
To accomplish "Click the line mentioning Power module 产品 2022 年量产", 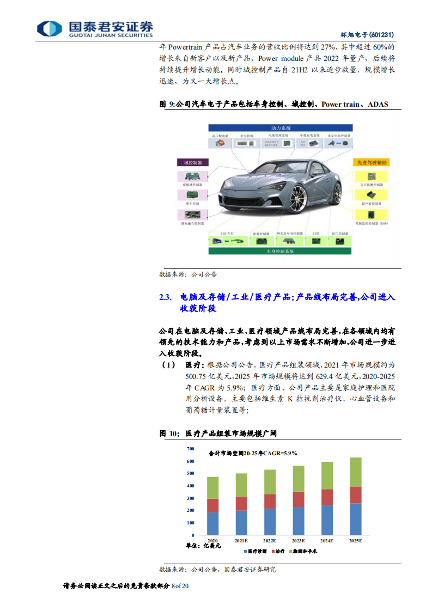I will tap(277, 58).
